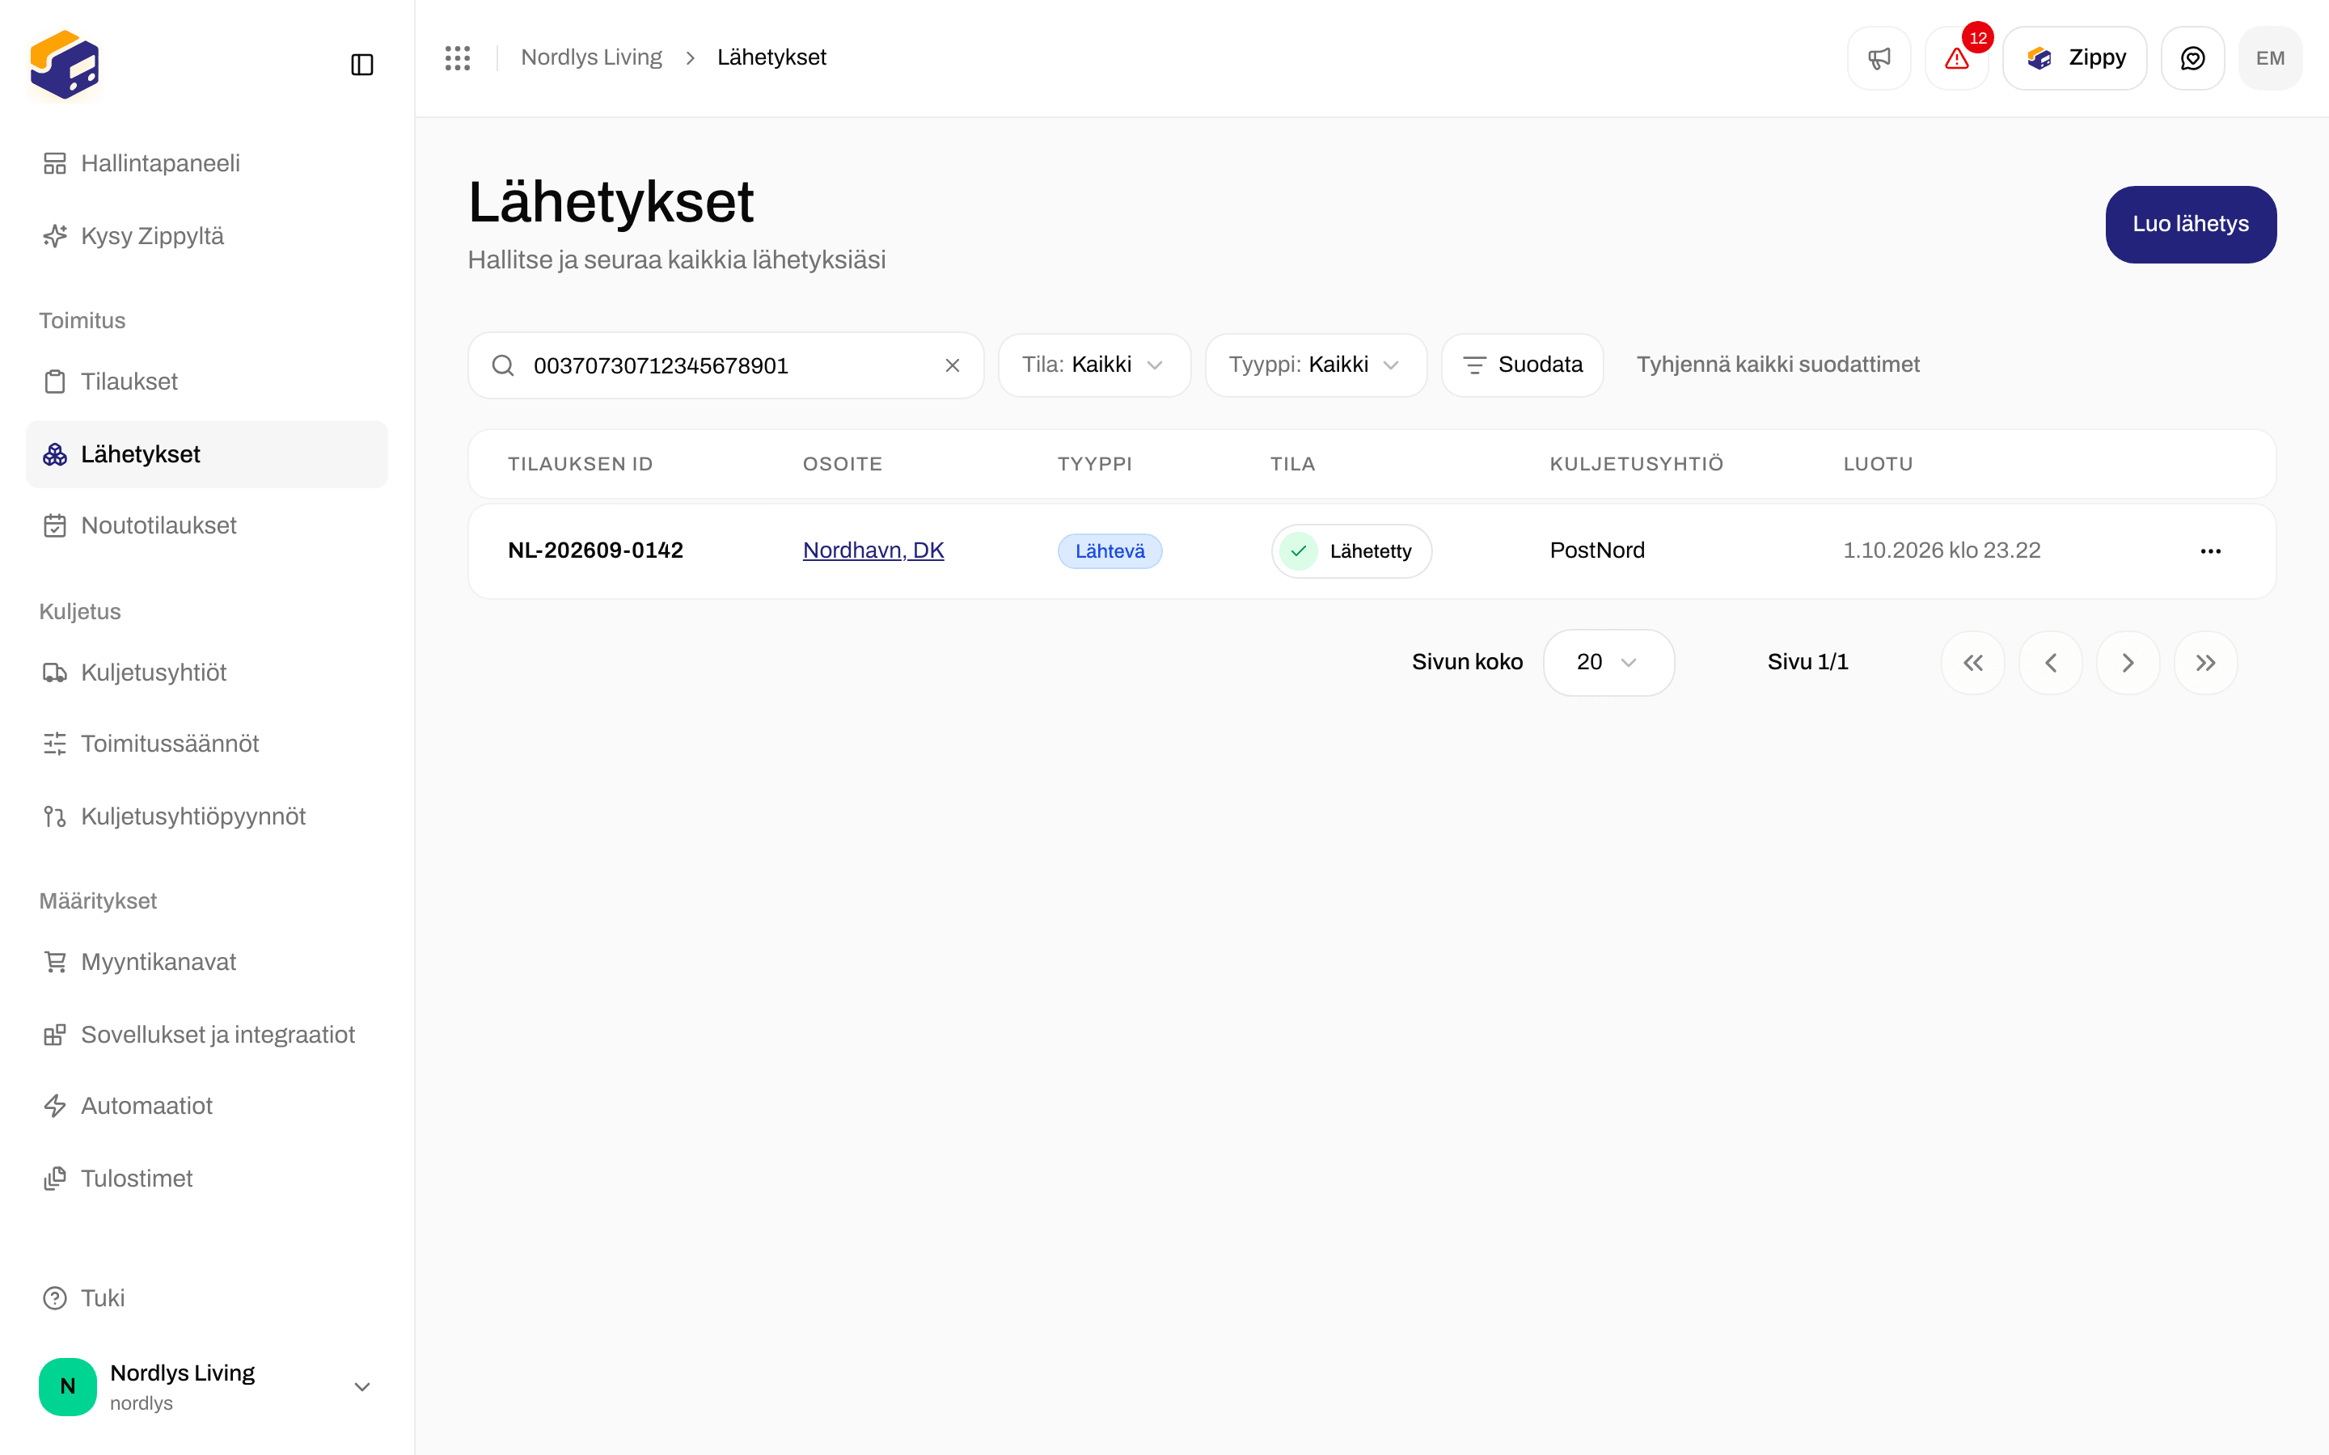This screenshot has width=2329, height=1455.
Task: Open the Zippy assistant button
Action: pyautogui.click(x=2075, y=57)
